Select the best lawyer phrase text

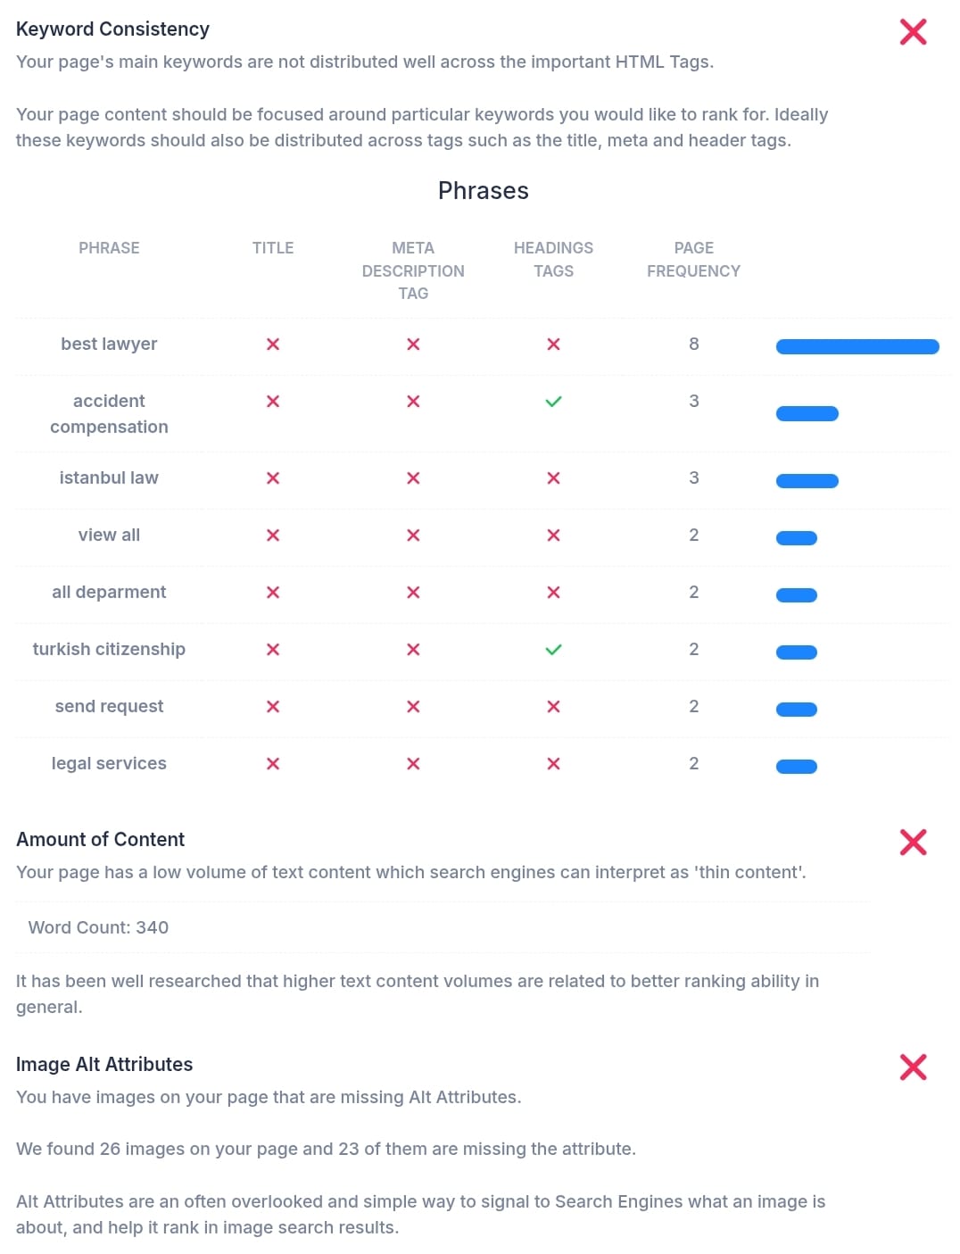[x=109, y=344]
